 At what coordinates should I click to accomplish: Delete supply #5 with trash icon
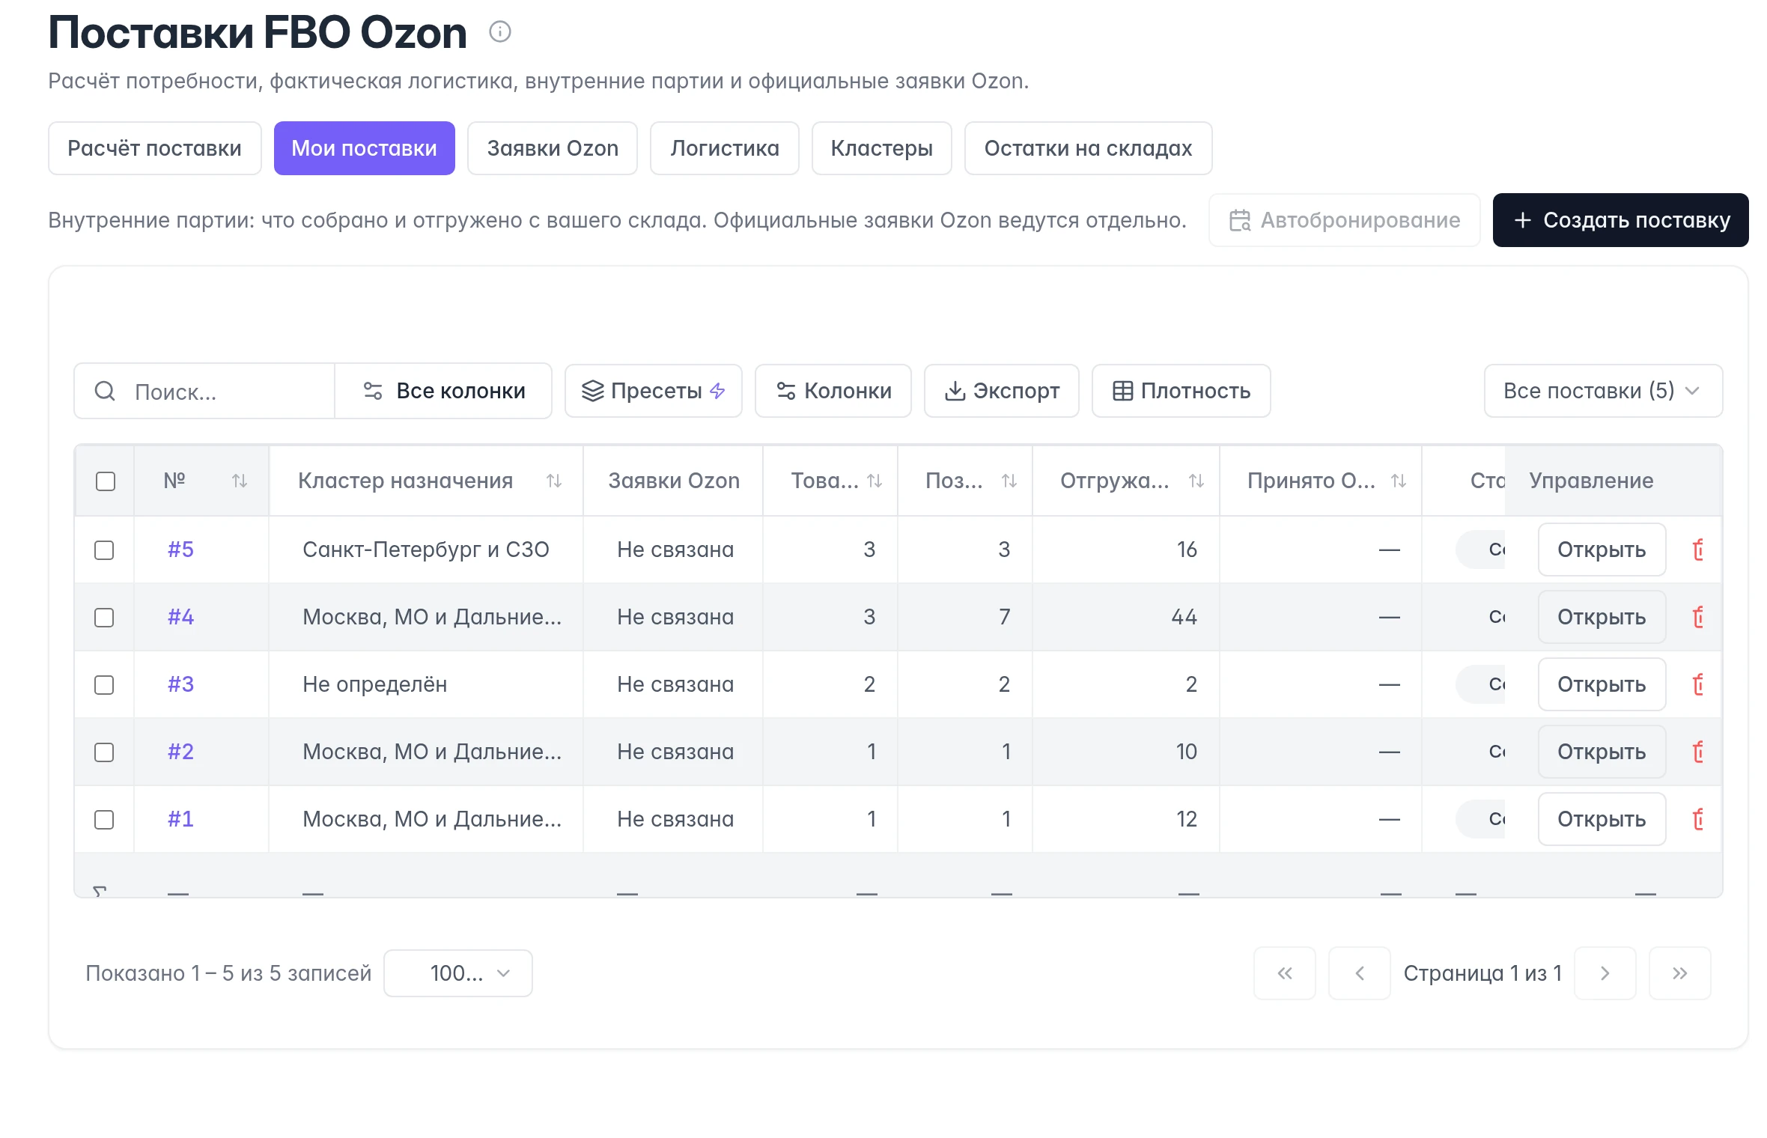[1698, 550]
